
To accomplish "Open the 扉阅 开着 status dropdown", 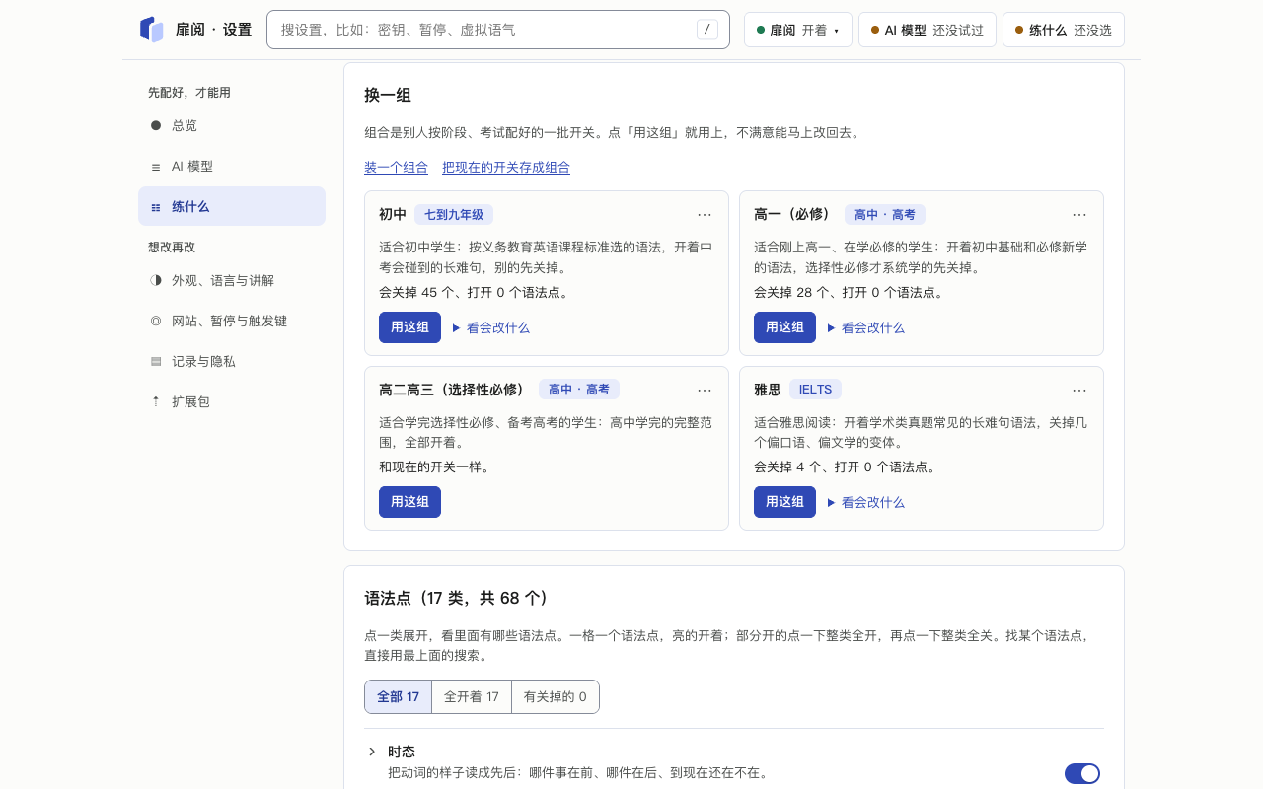I will click(798, 30).
